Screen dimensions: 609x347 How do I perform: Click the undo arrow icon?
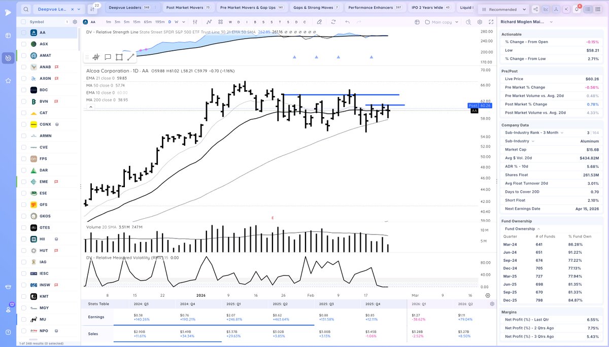click(347, 22)
